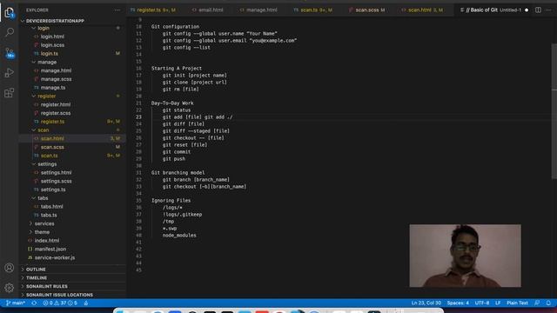Open the Accounts menu icon
Screen dimensions: 557x313
(x=10, y=268)
